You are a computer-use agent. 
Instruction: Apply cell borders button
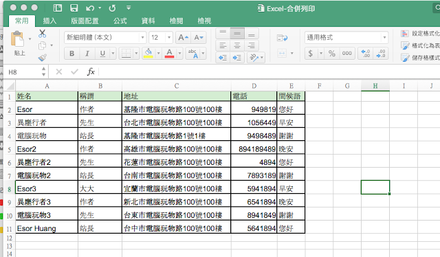coord(126,54)
